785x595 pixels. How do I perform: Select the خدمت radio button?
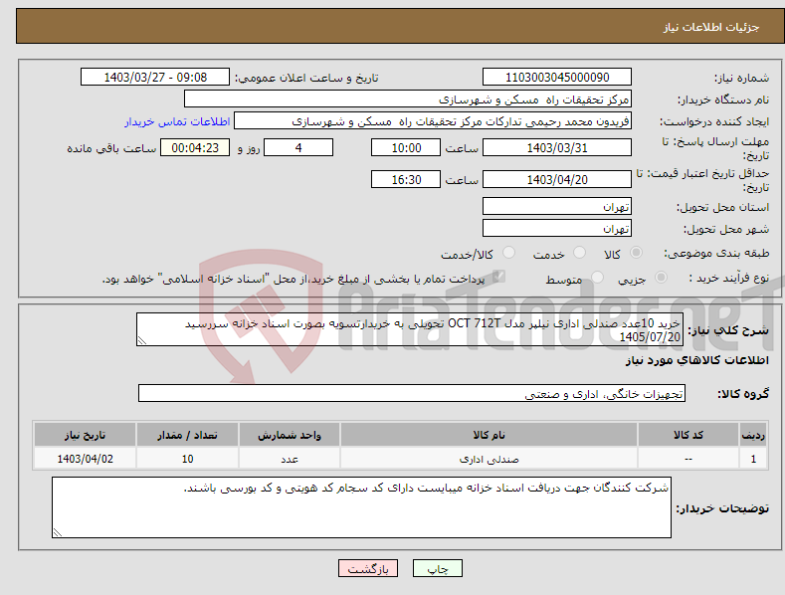[x=579, y=253]
